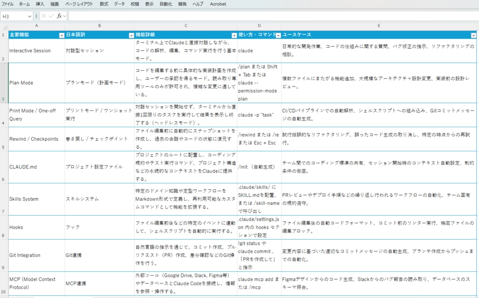Image resolution: width=479 pixels, height=298 pixels.
Task: Click the Plan Mode cell
Action: 36,83
